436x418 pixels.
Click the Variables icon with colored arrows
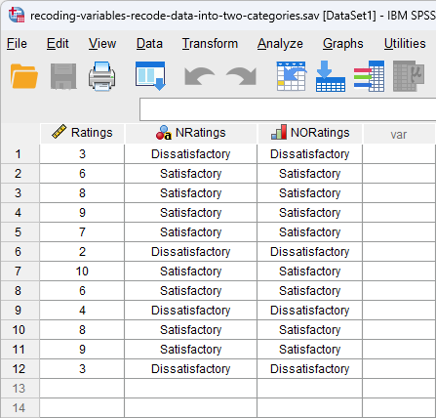tap(369, 76)
